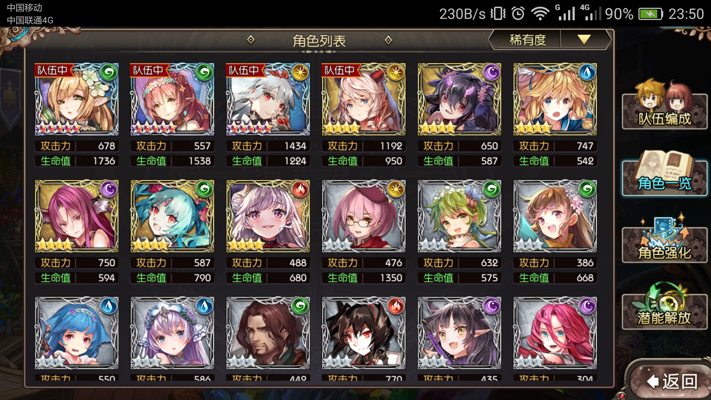Select the white-haired character with 1434 attack
Viewport: 711px width, 400px height.
coord(268,99)
